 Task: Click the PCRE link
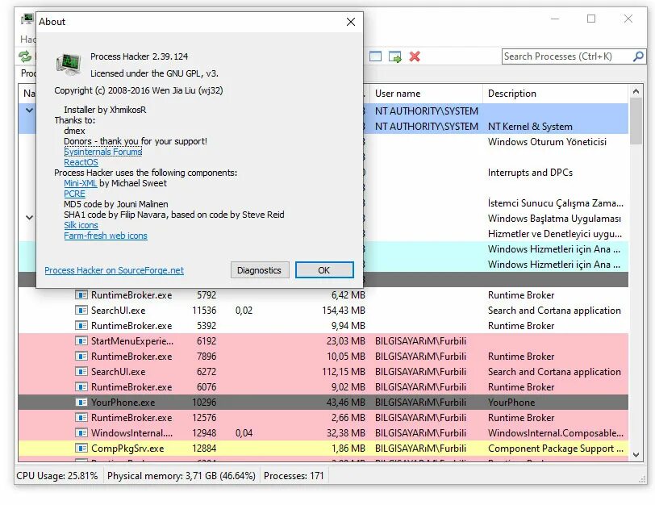coord(74,194)
